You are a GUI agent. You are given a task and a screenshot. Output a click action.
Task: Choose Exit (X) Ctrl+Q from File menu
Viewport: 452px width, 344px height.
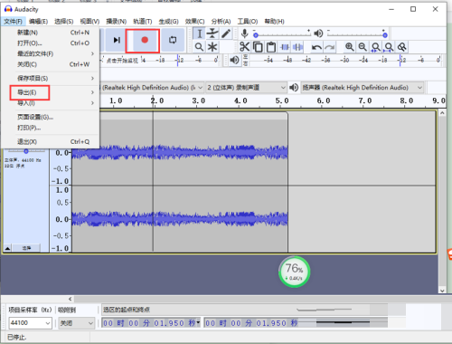(x=51, y=142)
